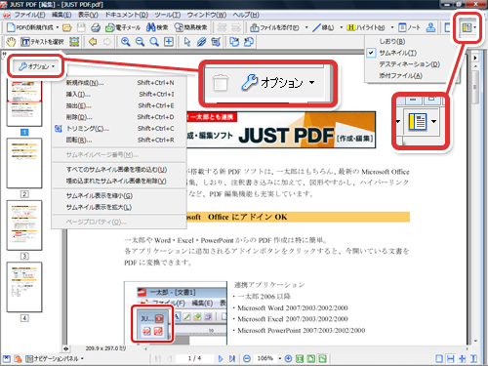Select the marquee zoom plus-box tool
Image resolution: width=488 pixels, height=366 pixels.
(x=169, y=42)
